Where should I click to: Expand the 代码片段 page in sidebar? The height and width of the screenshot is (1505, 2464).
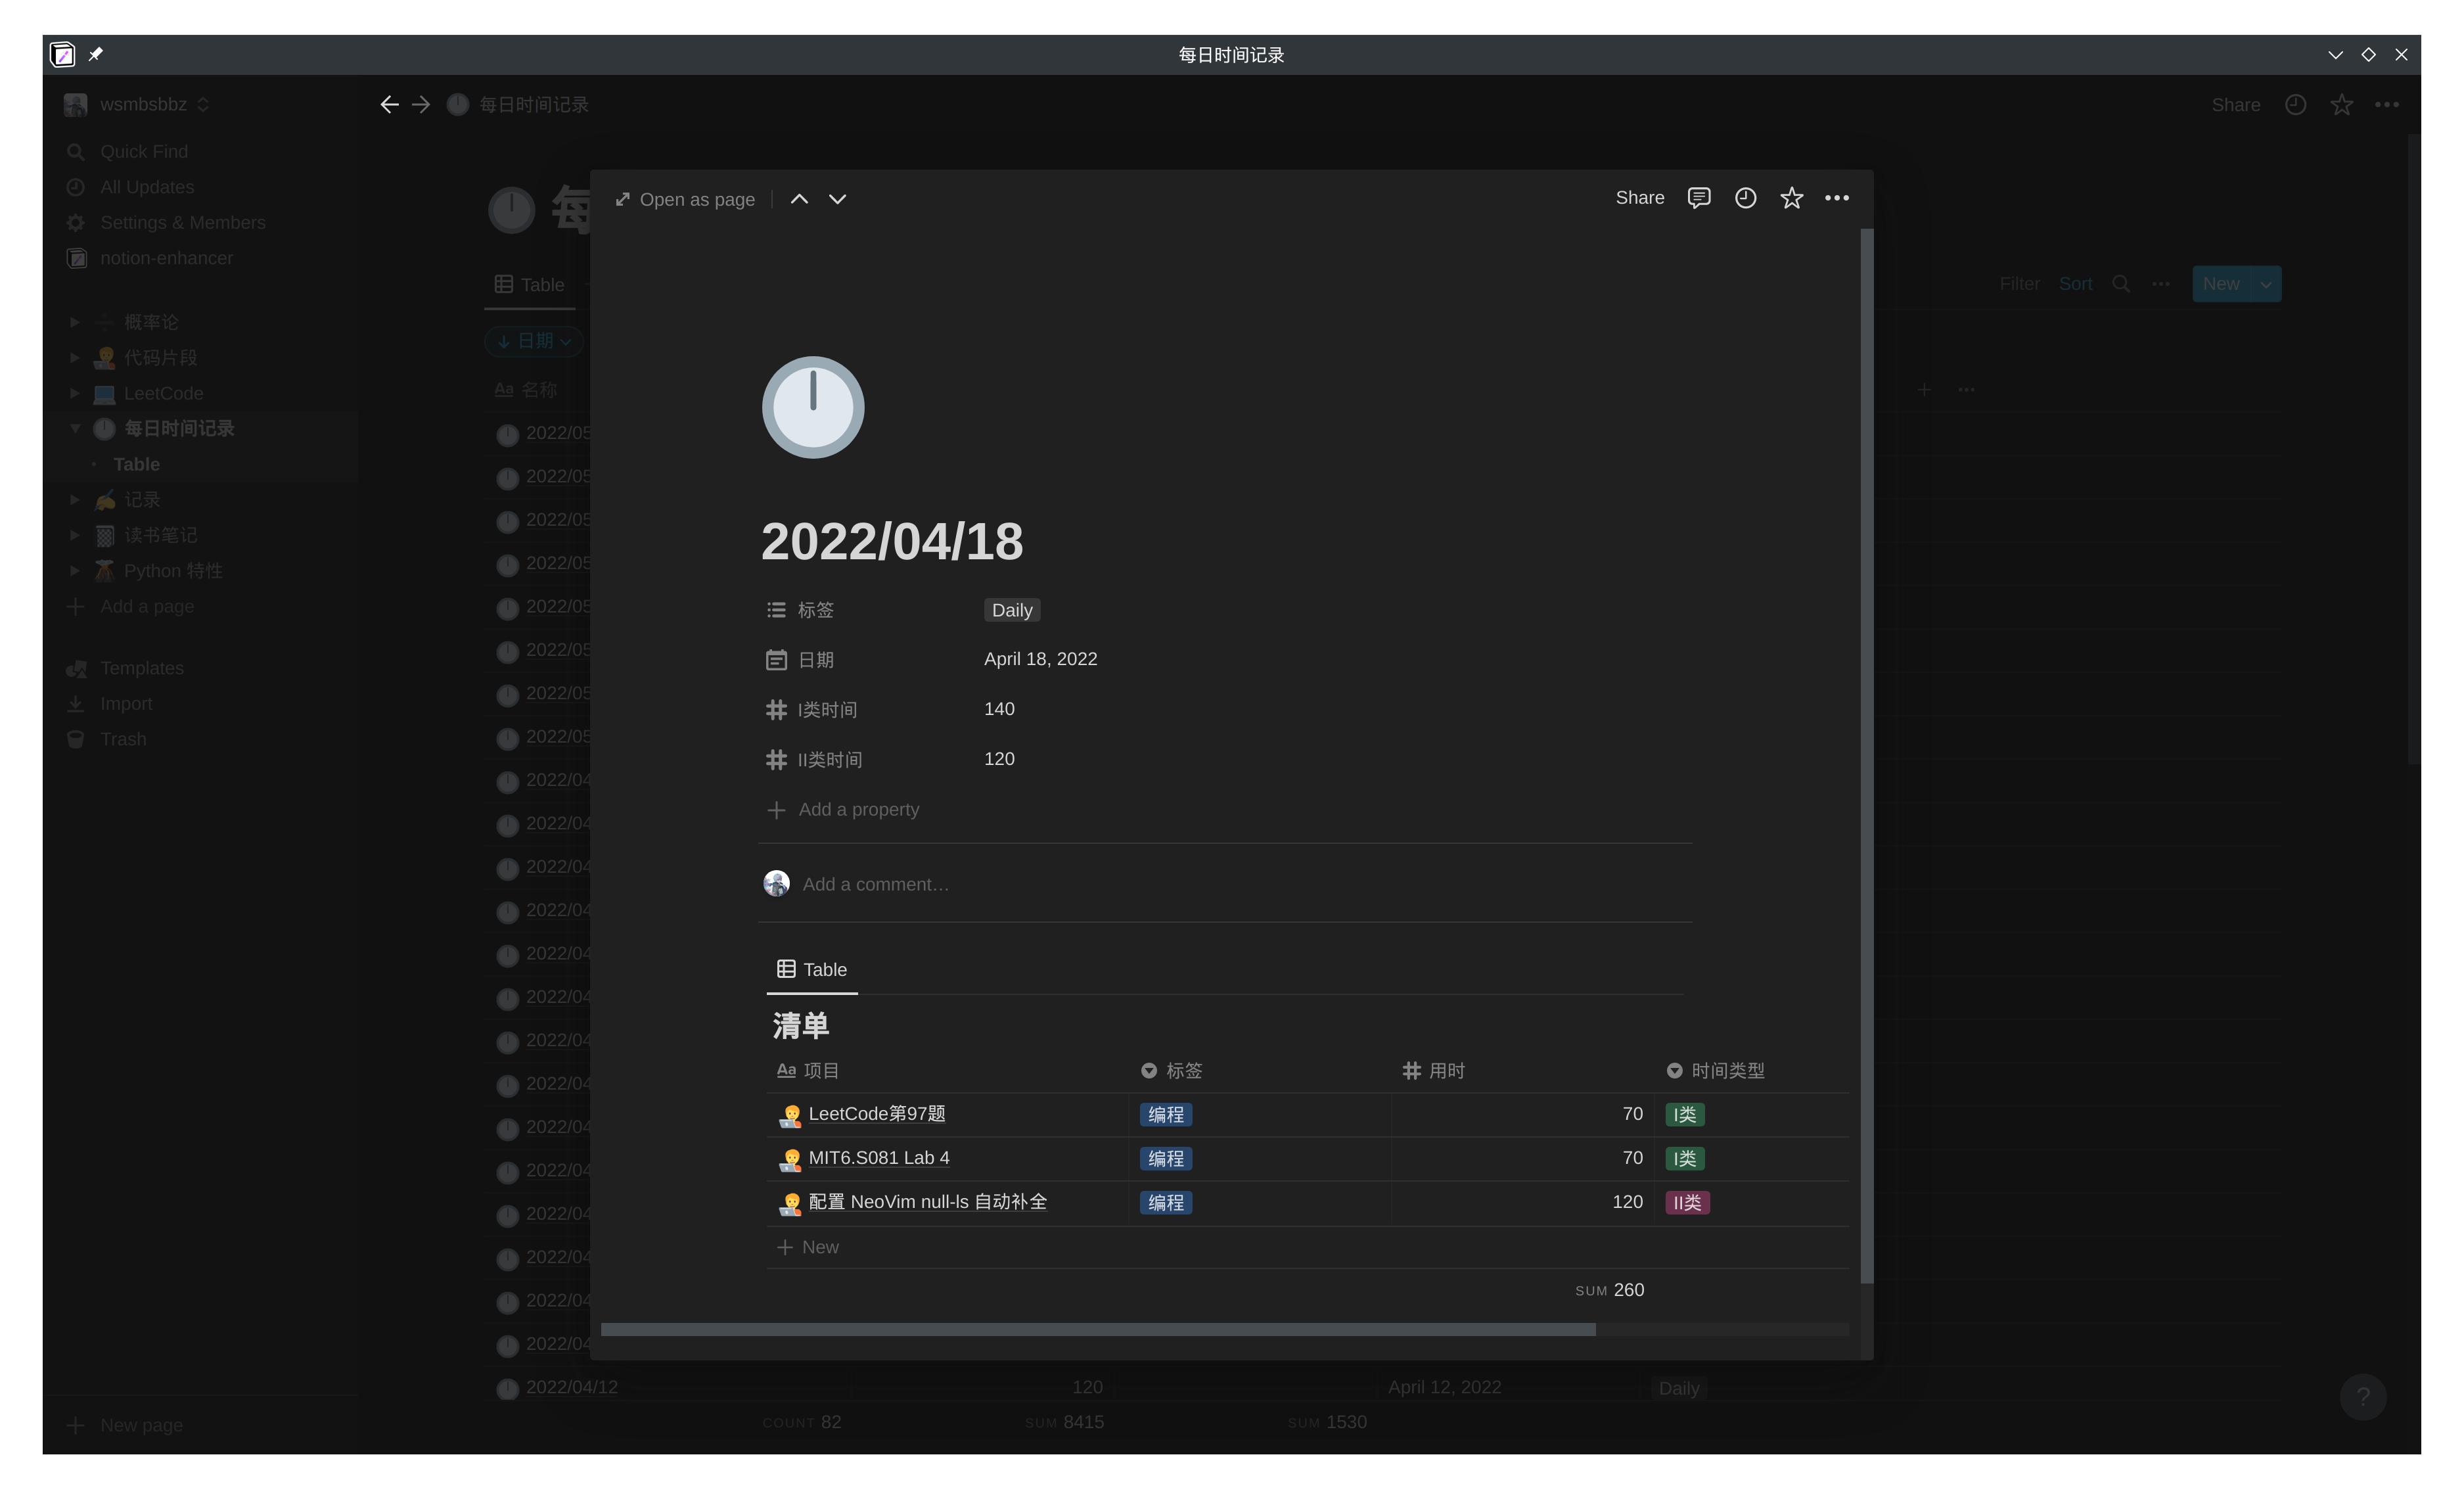tap(74, 357)
